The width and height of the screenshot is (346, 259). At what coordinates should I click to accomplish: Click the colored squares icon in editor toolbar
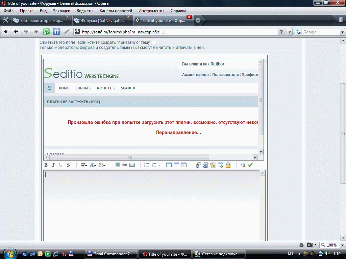point(213,165)
